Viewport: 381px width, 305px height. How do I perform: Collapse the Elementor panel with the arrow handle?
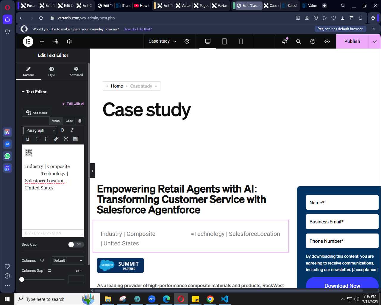[92, 171]
